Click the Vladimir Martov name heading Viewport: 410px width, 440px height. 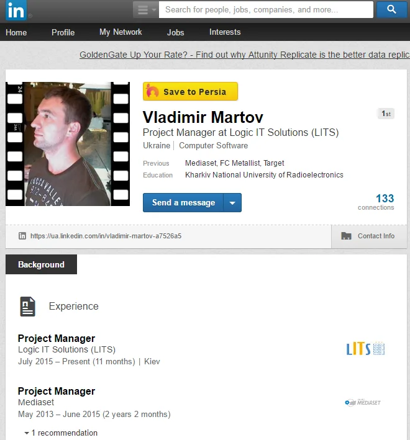203,117
